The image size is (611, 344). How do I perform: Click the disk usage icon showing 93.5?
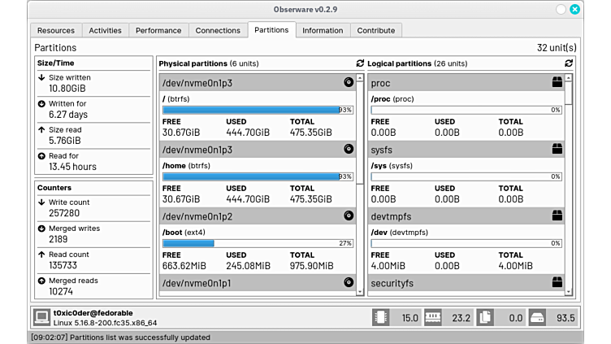(x=537, y=317)
